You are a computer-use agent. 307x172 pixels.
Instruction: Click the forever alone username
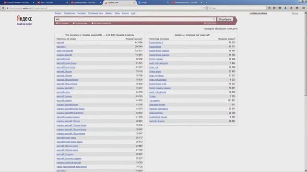click(x=258, y=13)
